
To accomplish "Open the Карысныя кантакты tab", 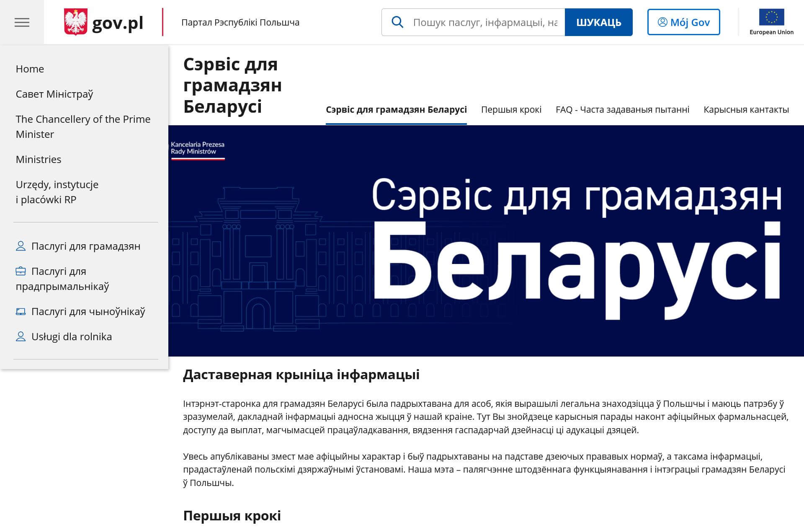I will (x=746, y=109).
